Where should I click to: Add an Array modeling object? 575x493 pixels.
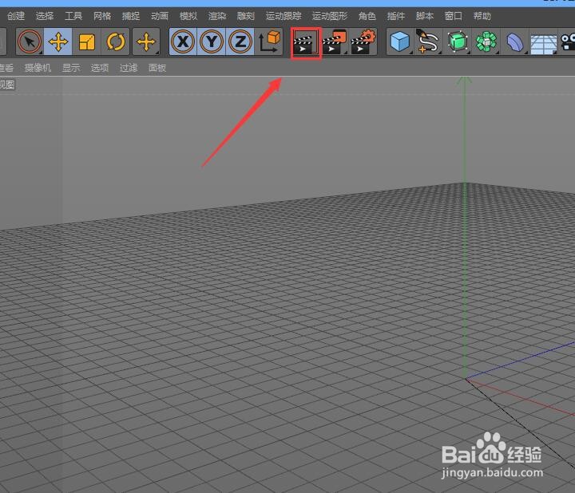pos(486,41)
